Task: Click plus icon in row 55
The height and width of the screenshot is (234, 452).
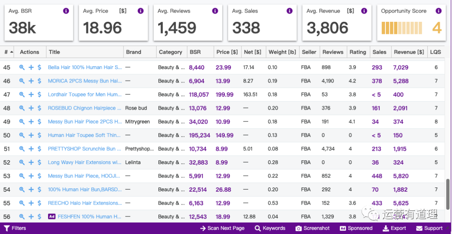Action: click(31, 203)
